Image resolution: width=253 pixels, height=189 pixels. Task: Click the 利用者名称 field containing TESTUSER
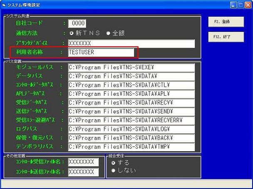101,52
